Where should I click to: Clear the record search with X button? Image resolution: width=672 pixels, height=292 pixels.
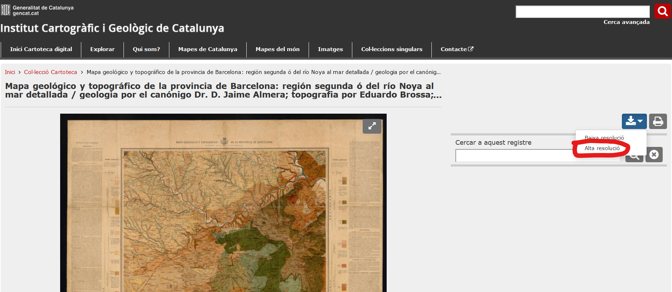[x=654, y=155]
